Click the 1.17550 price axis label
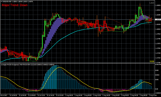The height and width of the screenshot is (97, 161). 158,48
